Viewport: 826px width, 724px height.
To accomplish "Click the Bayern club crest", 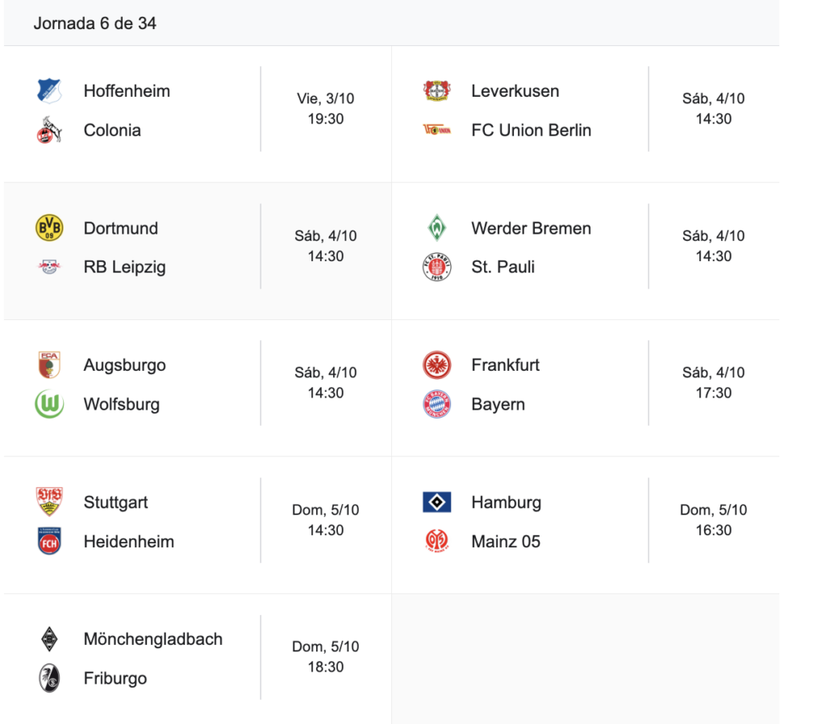I will [x=437, y=405].
